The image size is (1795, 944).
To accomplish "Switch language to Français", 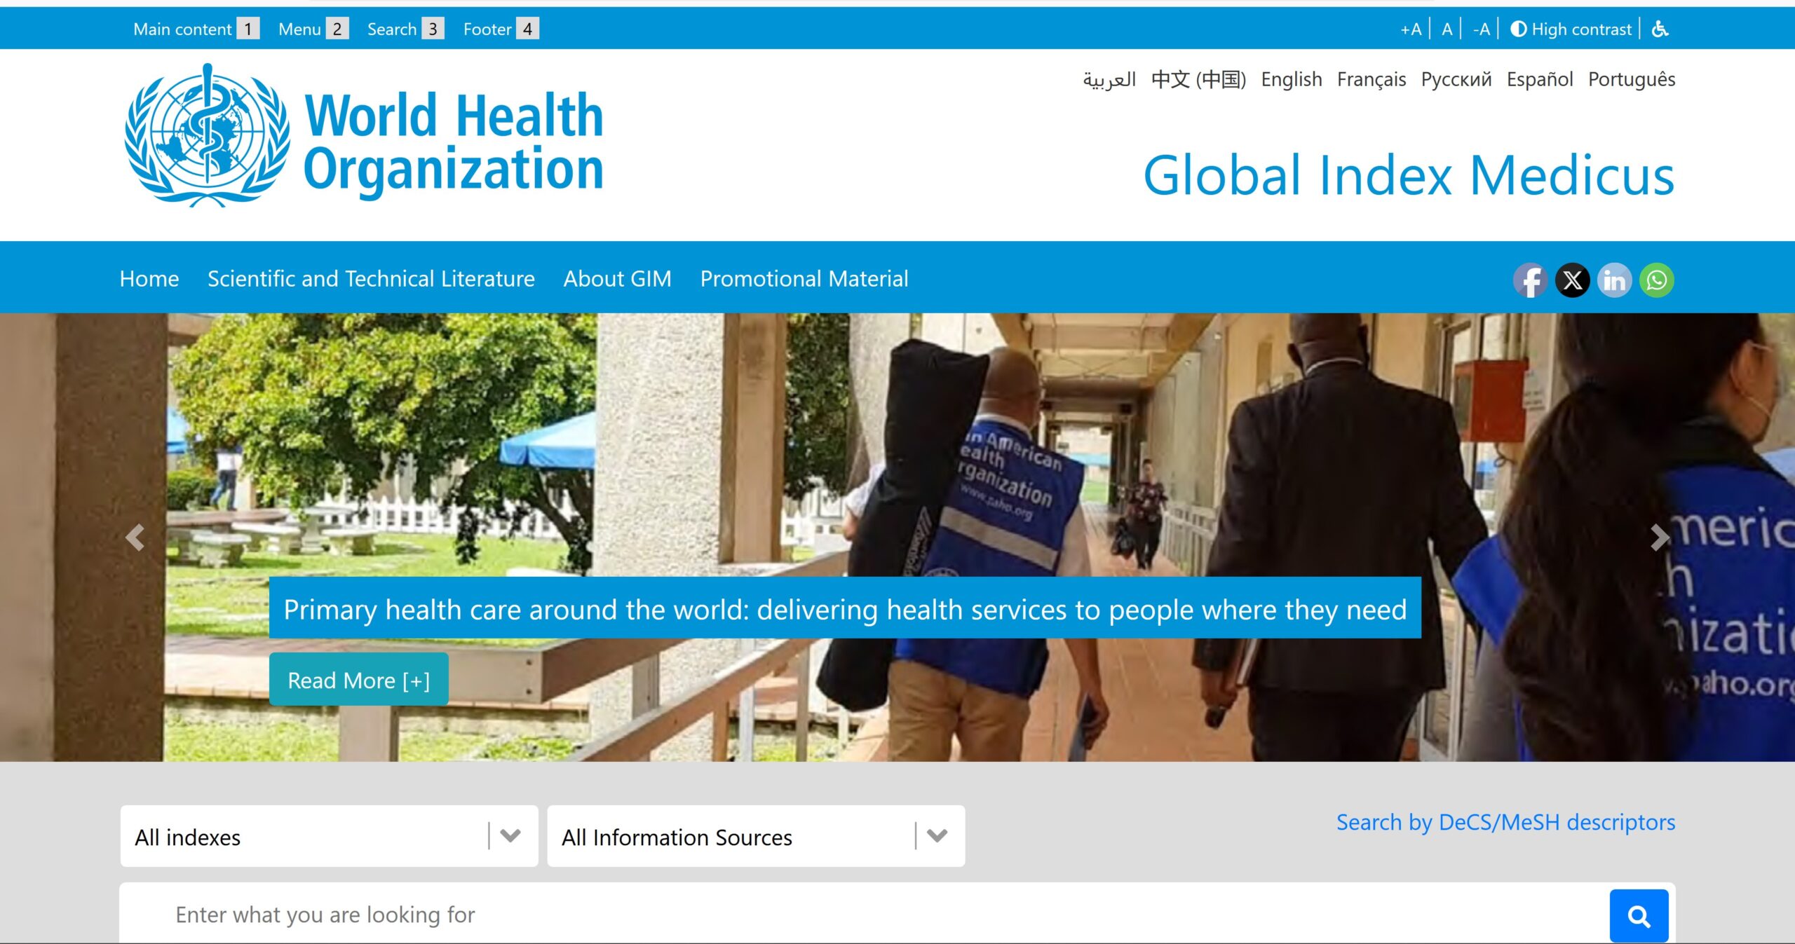I will [1371, 79].
